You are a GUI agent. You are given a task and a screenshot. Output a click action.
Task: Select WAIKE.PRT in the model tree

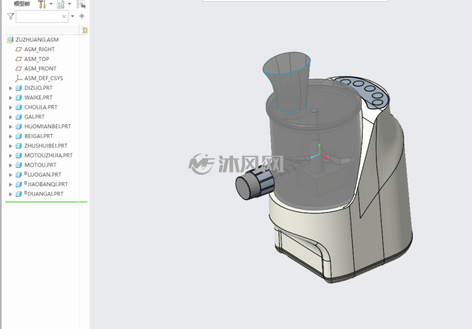(38, 97)
